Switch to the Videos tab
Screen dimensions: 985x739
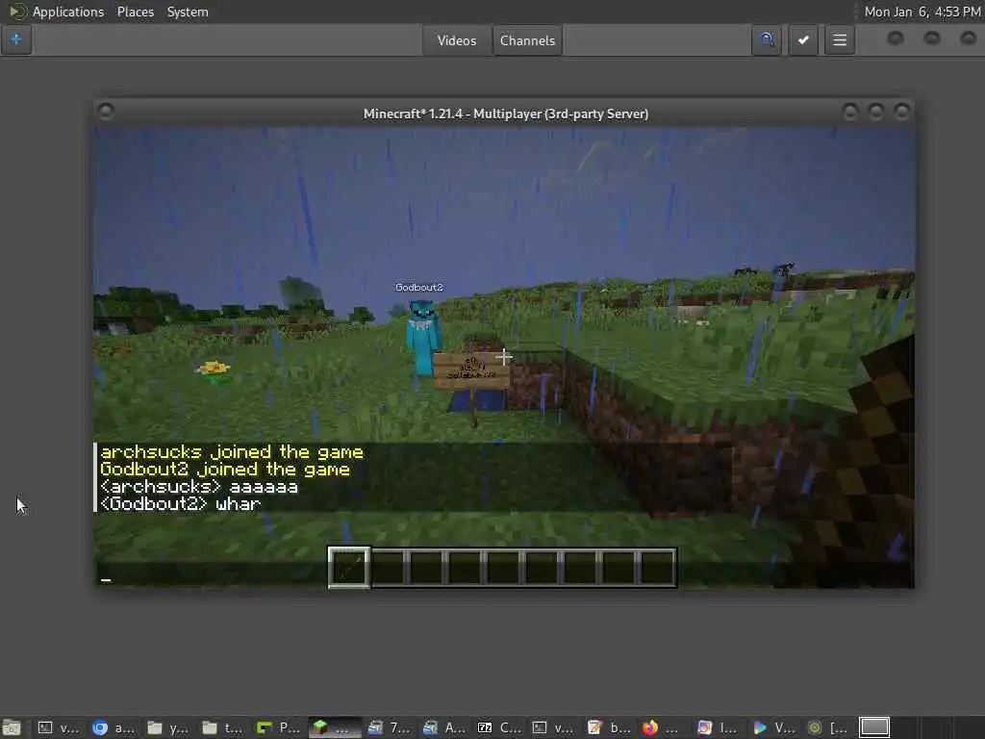pos(457,40)
